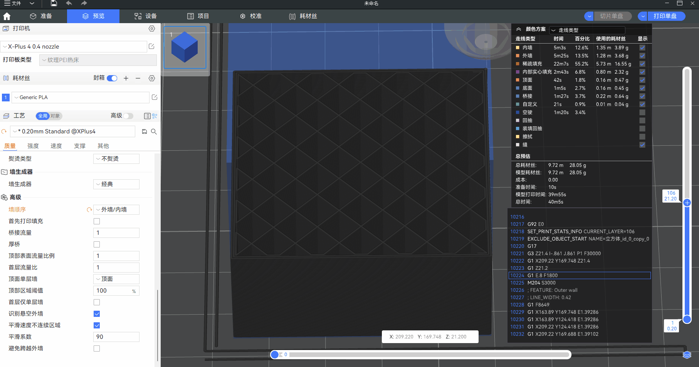This screenshot has width=699, height=367.
Task: Click the home icon in the top bar
Action: click(x=7, y=16)
